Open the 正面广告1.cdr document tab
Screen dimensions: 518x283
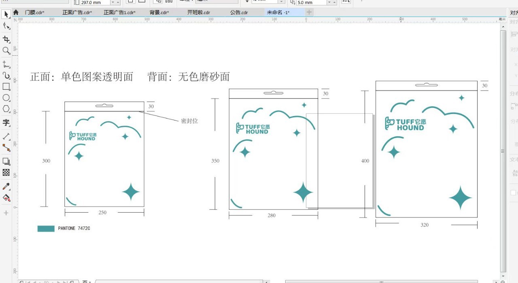pos(119,13)
